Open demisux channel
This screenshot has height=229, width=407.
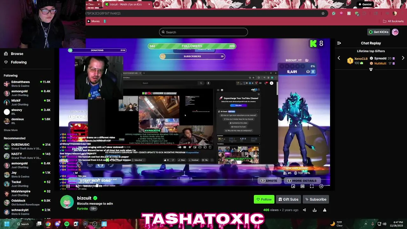click(27, 121)
